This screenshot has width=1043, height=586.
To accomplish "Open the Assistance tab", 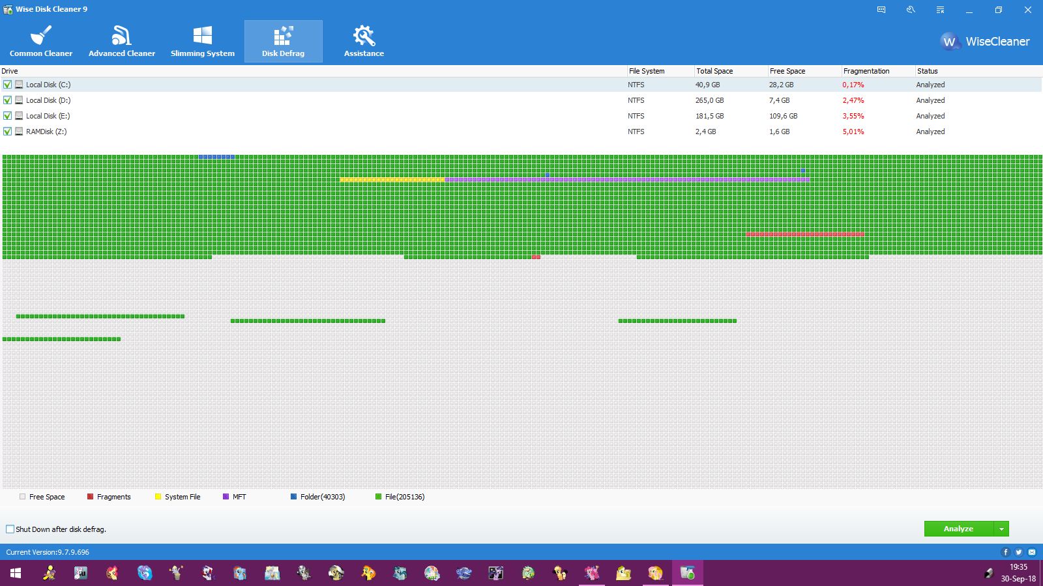I will (x=364, y=42).
